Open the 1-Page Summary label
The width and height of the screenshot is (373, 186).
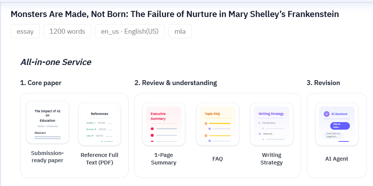[164, 159]
